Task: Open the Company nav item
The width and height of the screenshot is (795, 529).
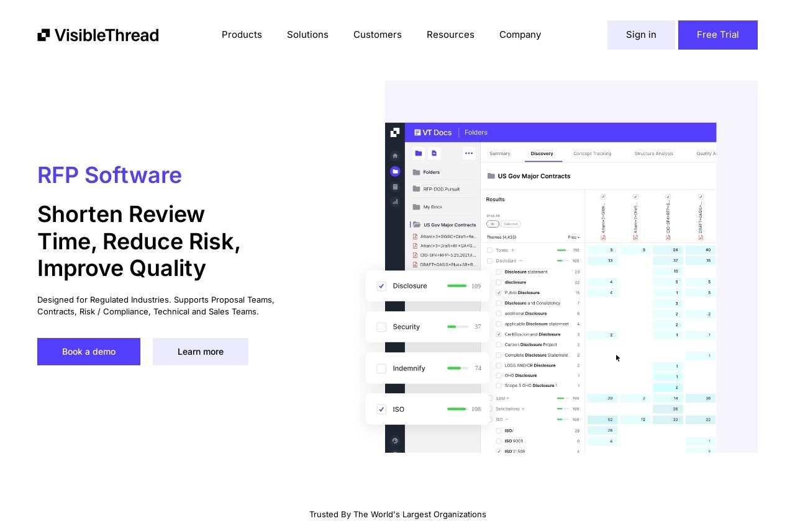Action: point(520,35)
